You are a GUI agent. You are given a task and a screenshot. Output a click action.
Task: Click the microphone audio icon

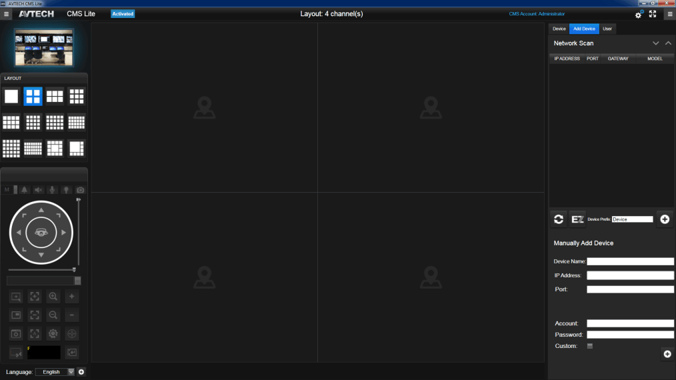pyautogui.click(x=52, y=190)
